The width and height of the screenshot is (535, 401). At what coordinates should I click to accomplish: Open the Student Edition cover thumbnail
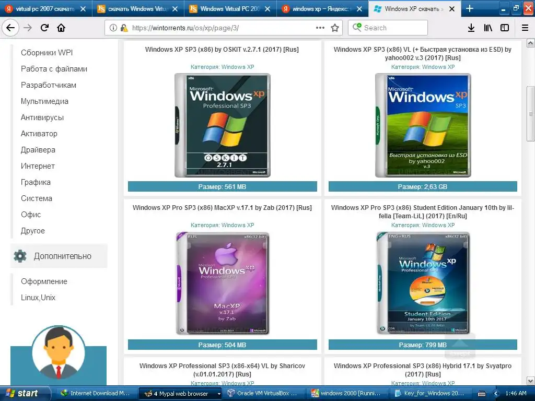coord(423,284)
